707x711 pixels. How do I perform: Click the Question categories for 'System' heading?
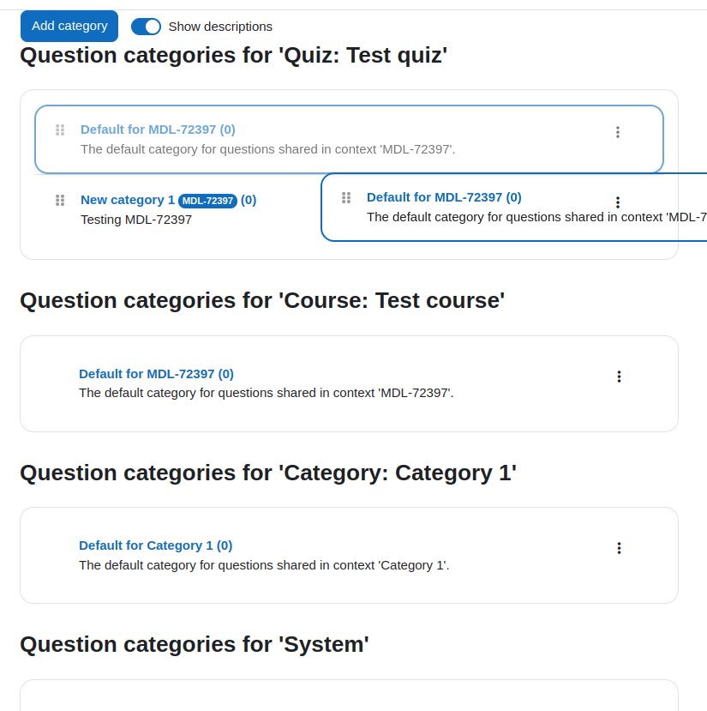(x=195, y=644)
